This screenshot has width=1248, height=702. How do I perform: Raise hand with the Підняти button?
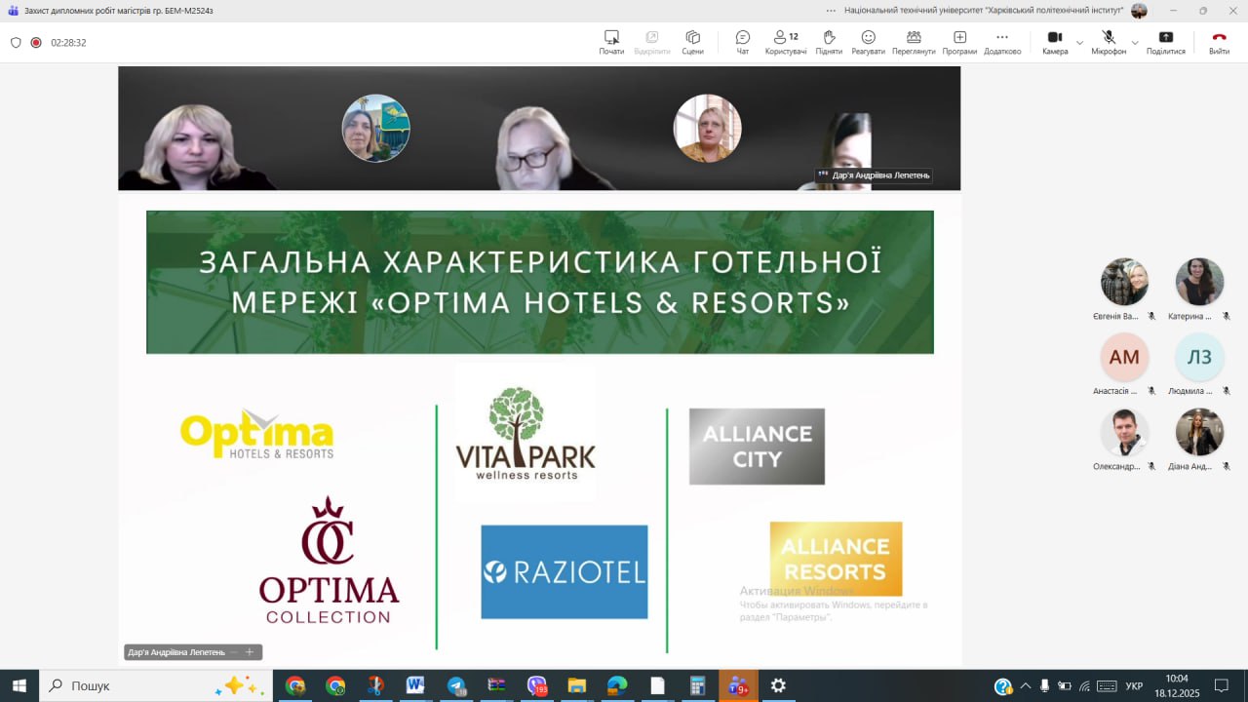click(829, 42)
